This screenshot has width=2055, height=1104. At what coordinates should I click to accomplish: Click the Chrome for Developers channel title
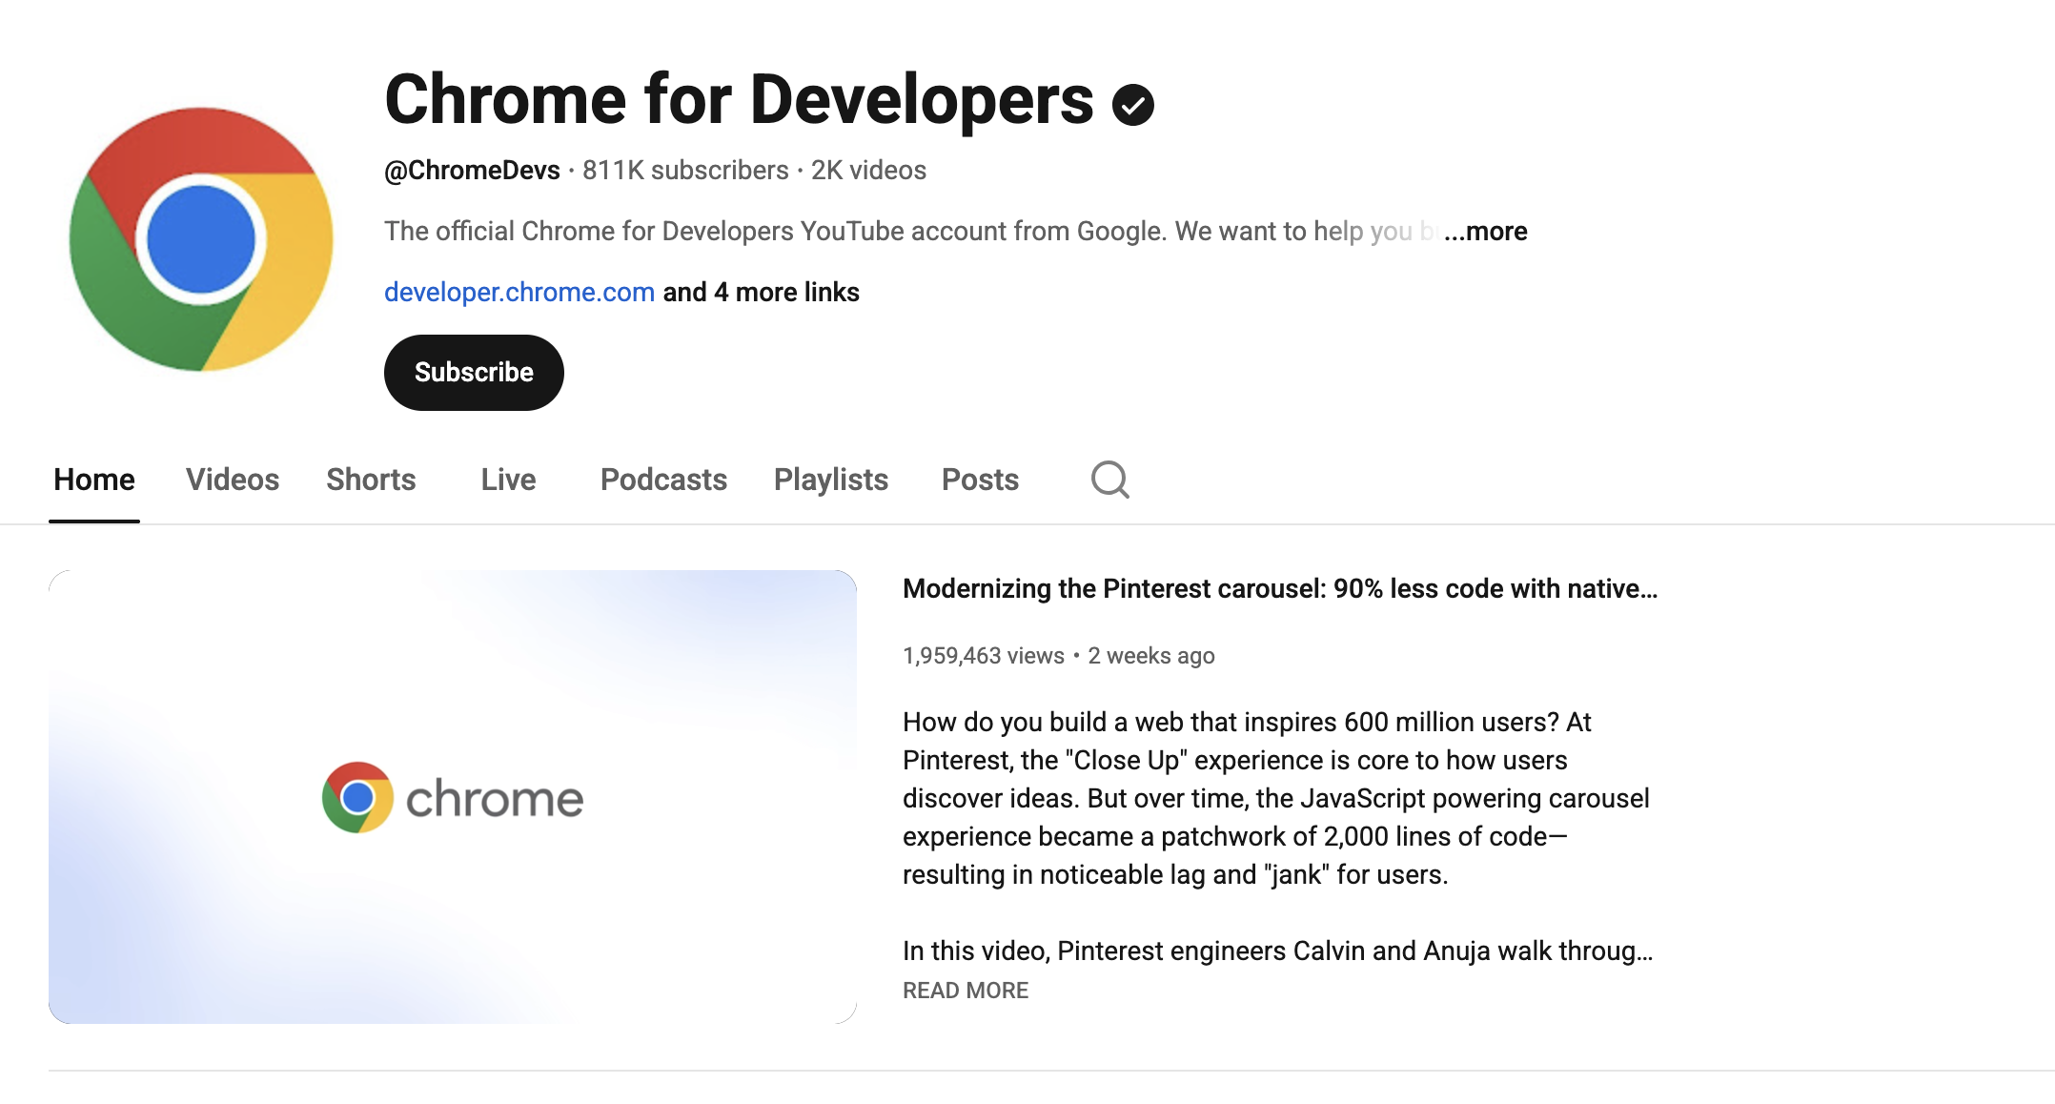click(x=739, y=100)
